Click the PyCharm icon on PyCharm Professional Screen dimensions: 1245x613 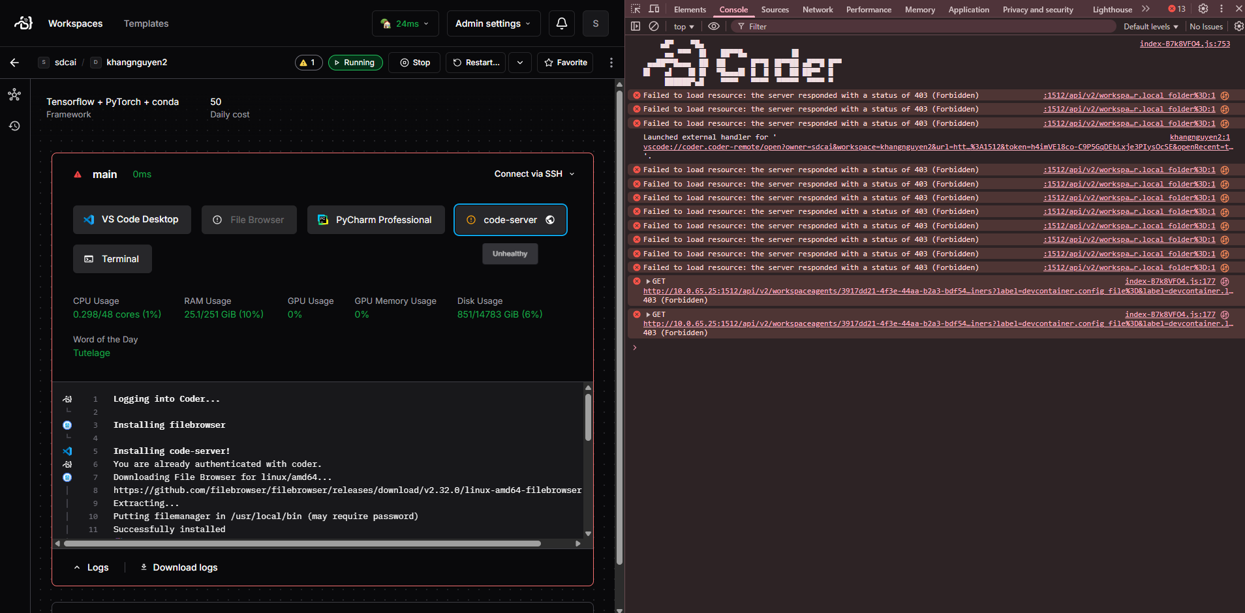click(323, 220)
